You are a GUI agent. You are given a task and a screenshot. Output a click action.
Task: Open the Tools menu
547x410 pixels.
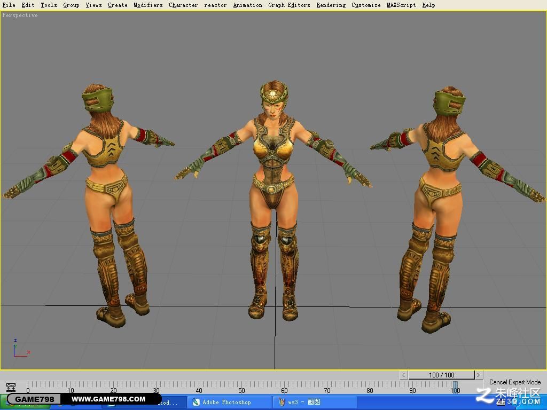pos(49,5)
